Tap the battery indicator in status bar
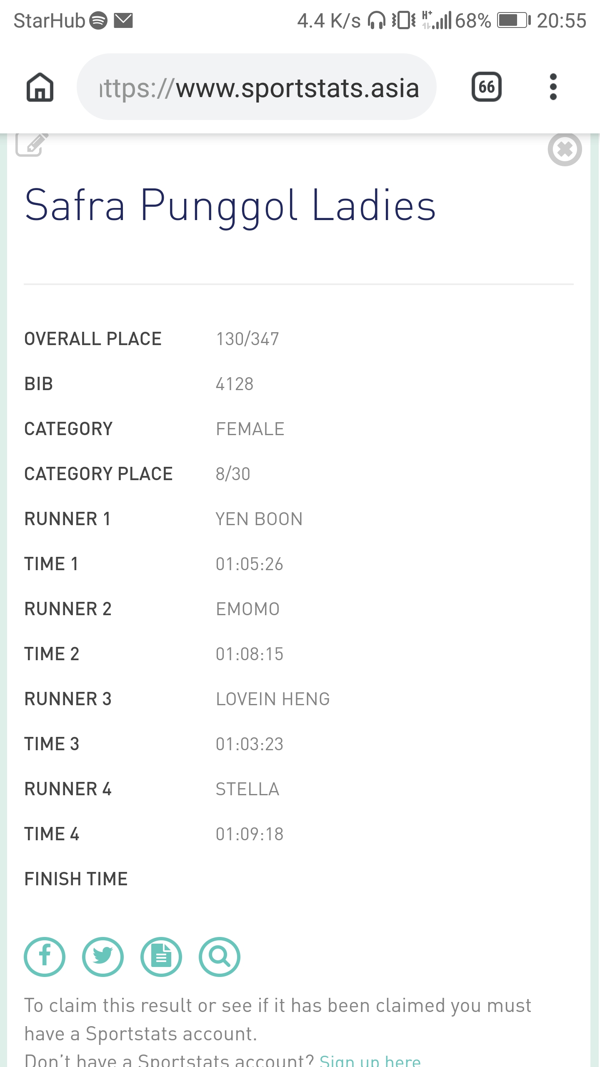 pos(513,20)
